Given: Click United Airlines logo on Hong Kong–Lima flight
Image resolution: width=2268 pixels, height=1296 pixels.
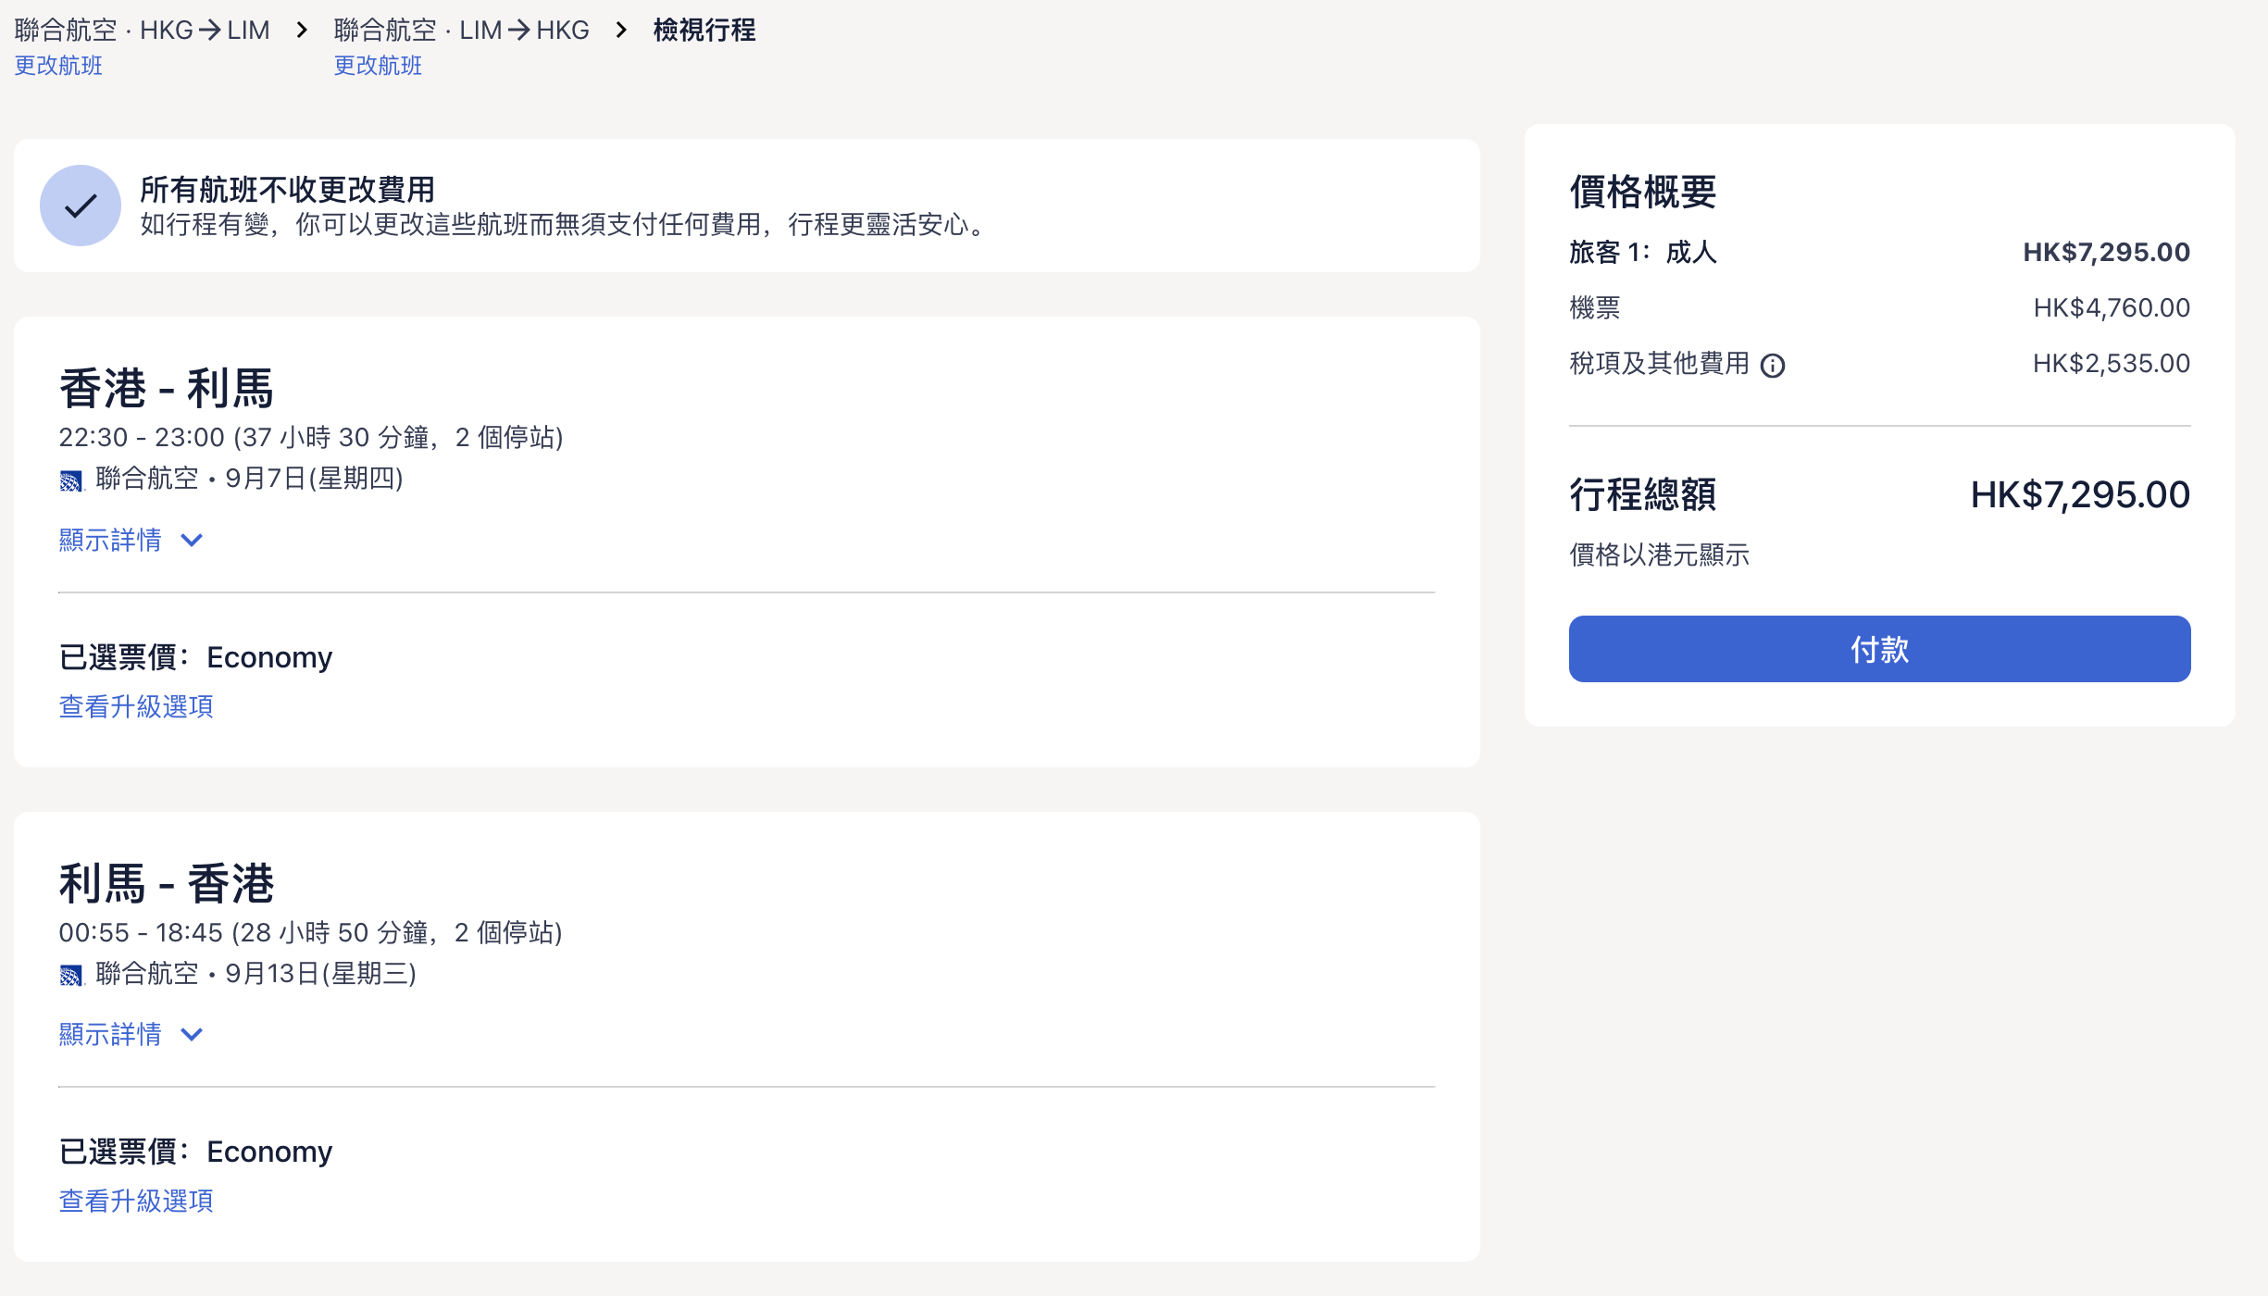Looking at the screenshot, I should 70,480.
